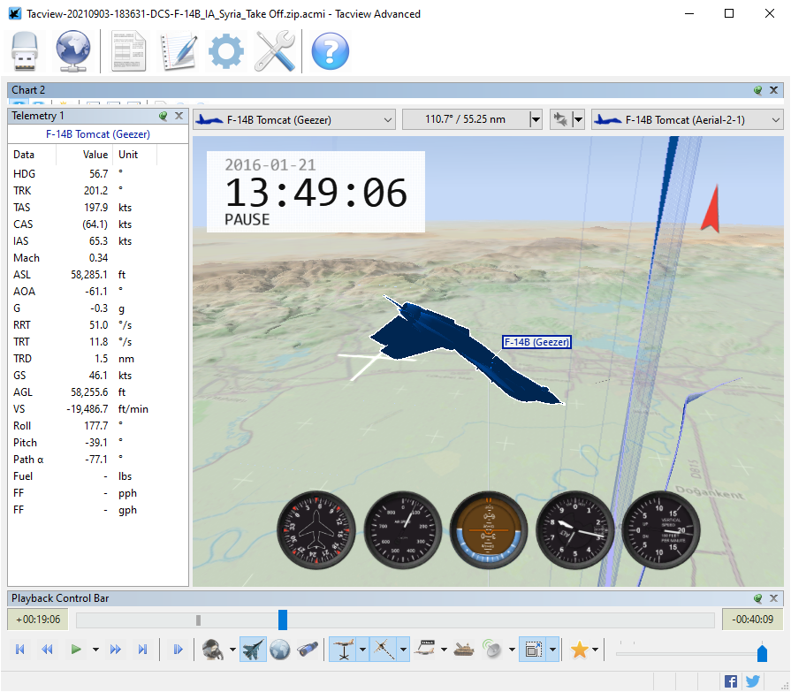Toggle the aircraft-on-stand display option
The height and width of the screenshot is (692, 791).
(344, 649)
